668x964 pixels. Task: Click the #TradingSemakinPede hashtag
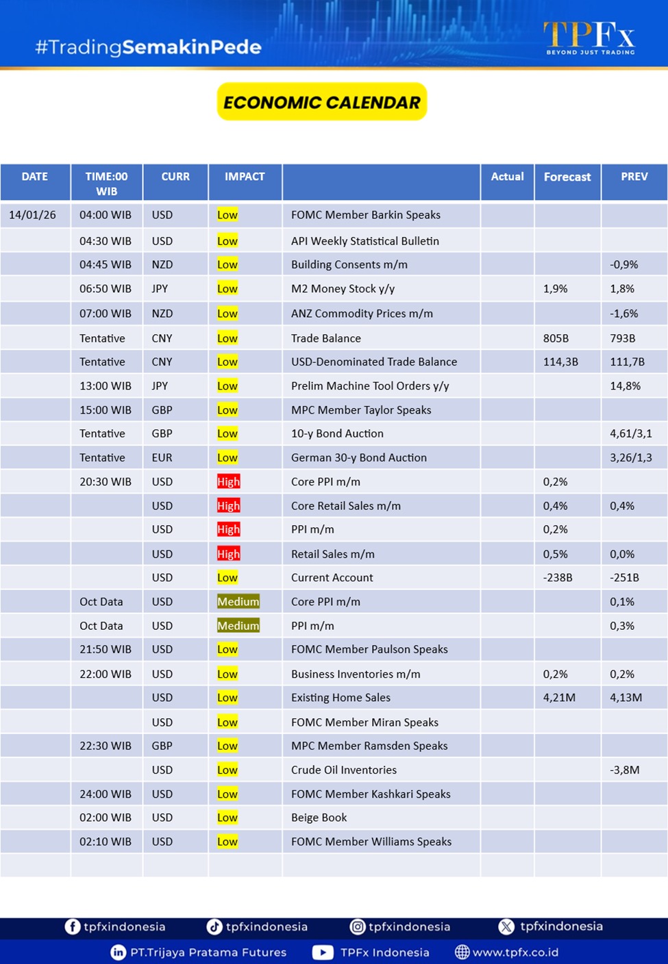[x=148, y=47]
